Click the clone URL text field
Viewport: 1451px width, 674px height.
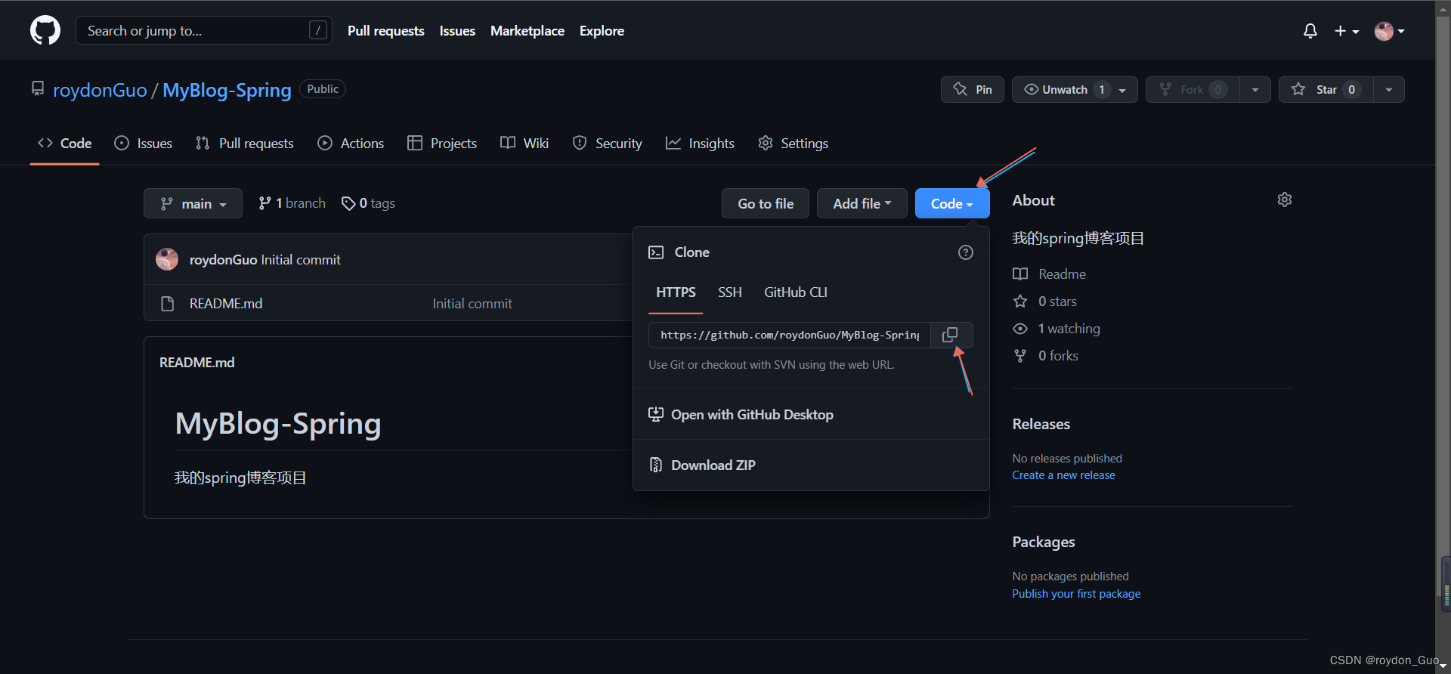pos(789,335)
